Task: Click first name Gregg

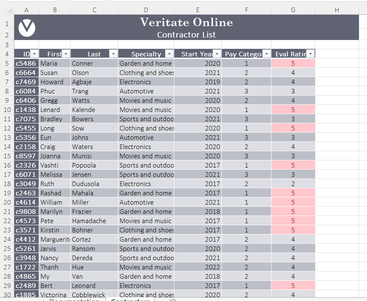Action: coord(55,101)
